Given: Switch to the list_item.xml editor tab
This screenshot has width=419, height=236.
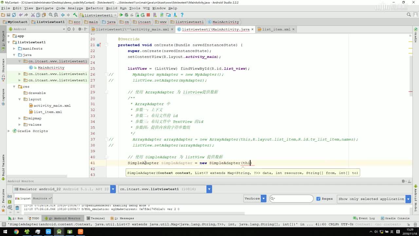Looking at the screenshot, I should coord(276,29).
